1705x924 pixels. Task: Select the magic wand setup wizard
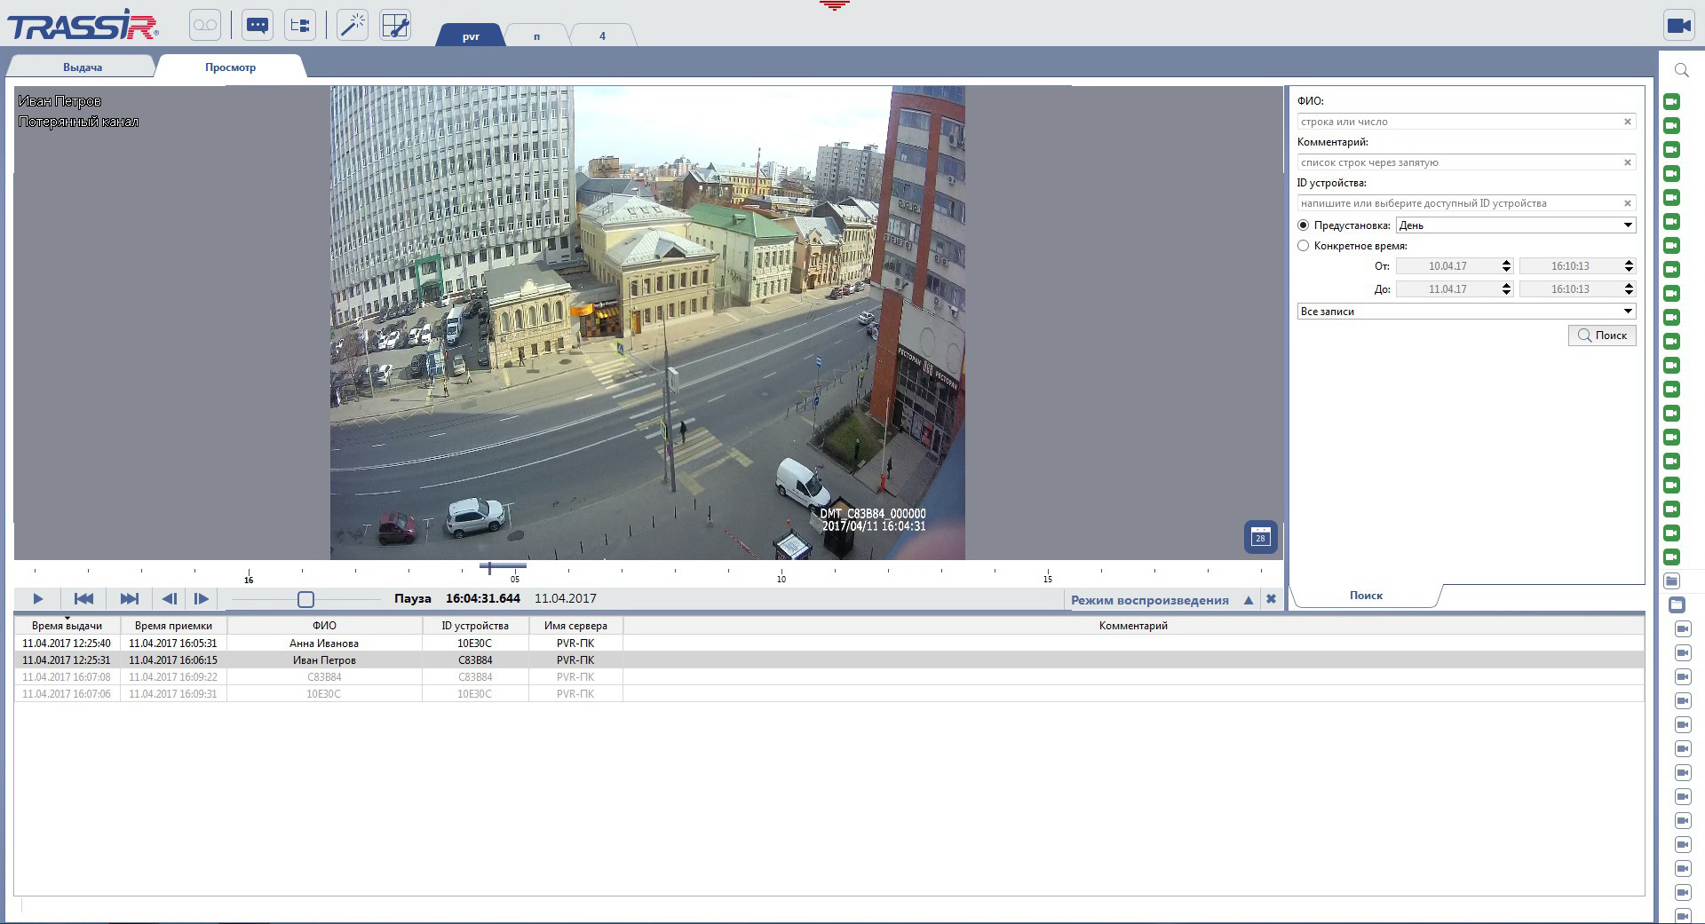353,24
